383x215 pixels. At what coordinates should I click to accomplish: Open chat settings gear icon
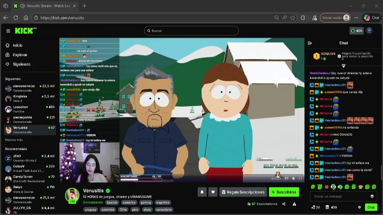coord(359,207)
